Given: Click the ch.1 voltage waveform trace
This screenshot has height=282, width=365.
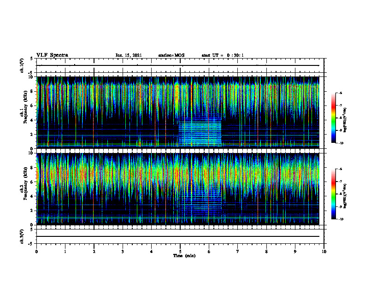Looking at the screenshot, I should pos(178,65).
